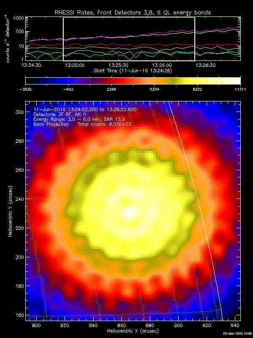253x338 pixels.
Task: Select the 'Start Time (11-Jun-16 13:24:26)' label
Action: coord(133,71)
